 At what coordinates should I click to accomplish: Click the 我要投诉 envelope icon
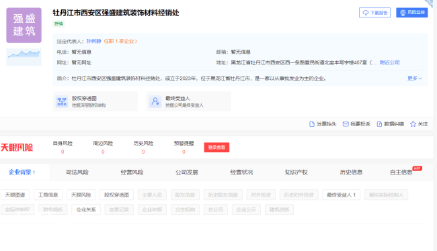tap(346, 124)
